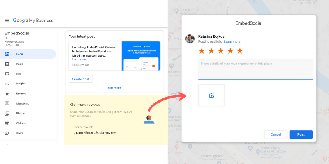Rate four stars in review dialog
329x164 pixels.
(230, 50)
